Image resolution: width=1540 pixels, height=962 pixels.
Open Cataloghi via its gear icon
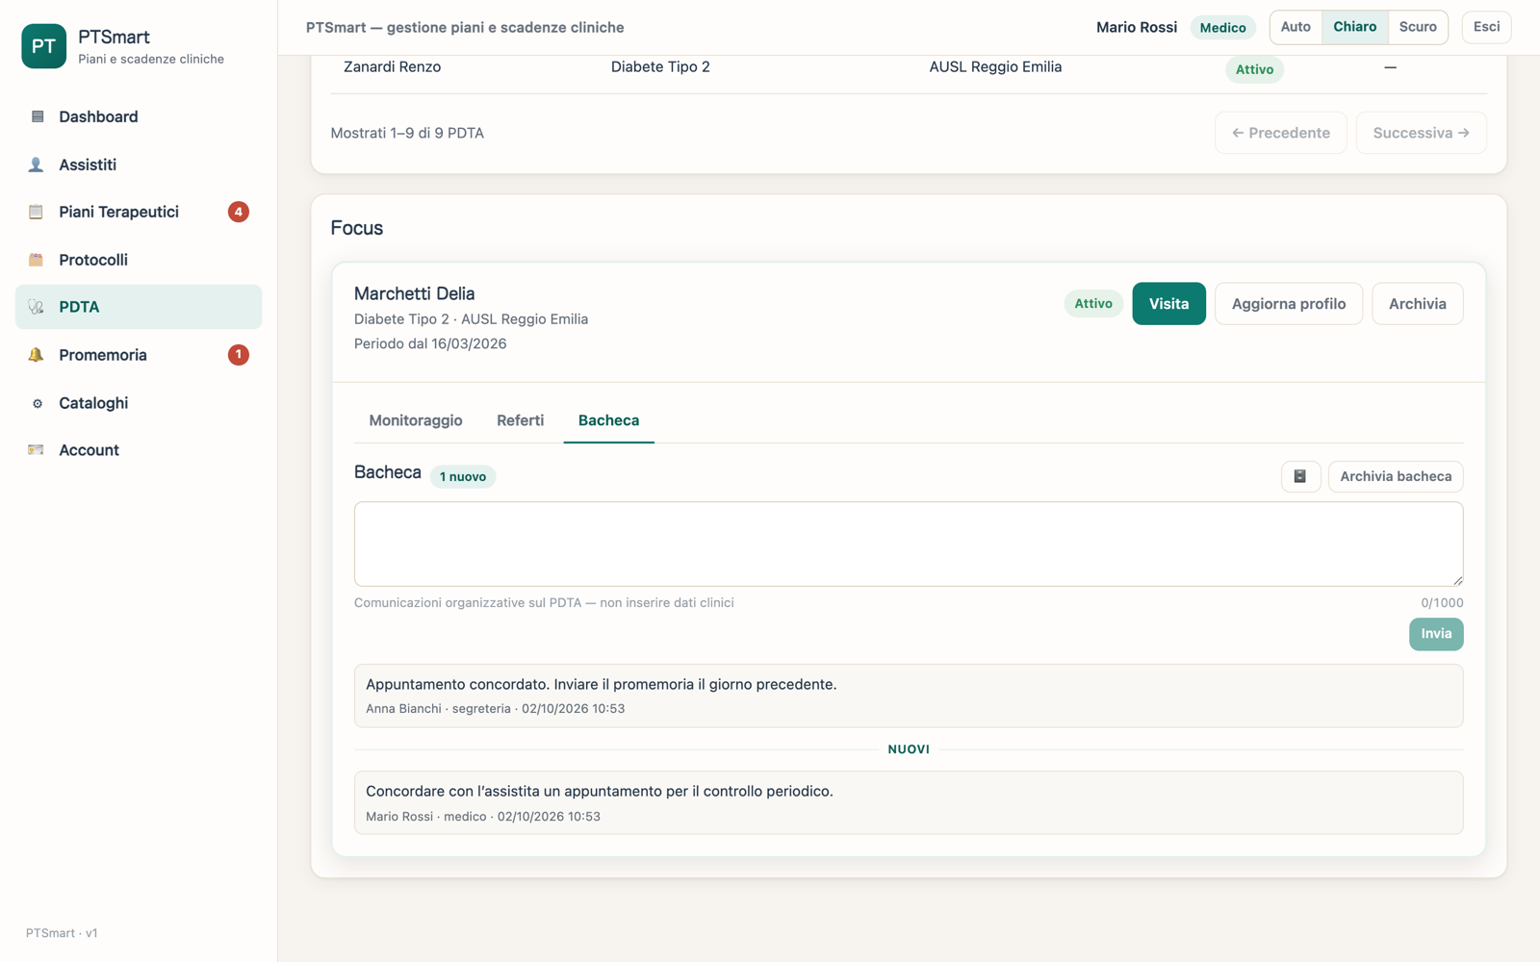pyautogui.click(x=37, y=403)
